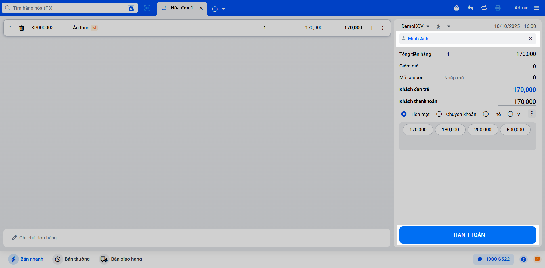This screenshot has height=268, width=545.
Task: Open customer Minh Anh details
Action: coord(418,39)
